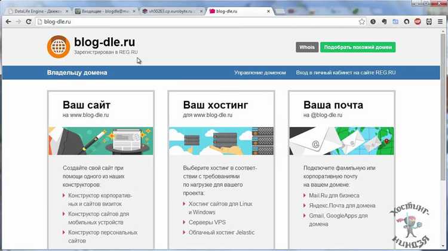Switch to the vh50263.cp.eurobyte.ru tab
This screenshot has height=251, width=448.
171,11
